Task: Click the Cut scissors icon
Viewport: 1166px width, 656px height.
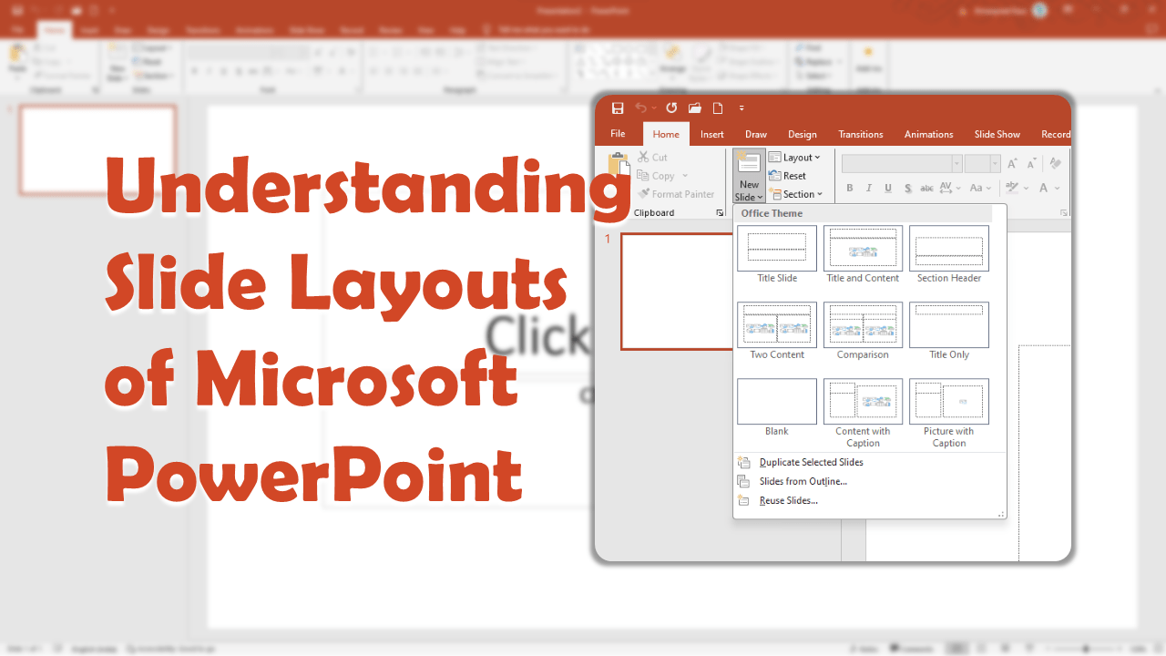Action: 644,157
